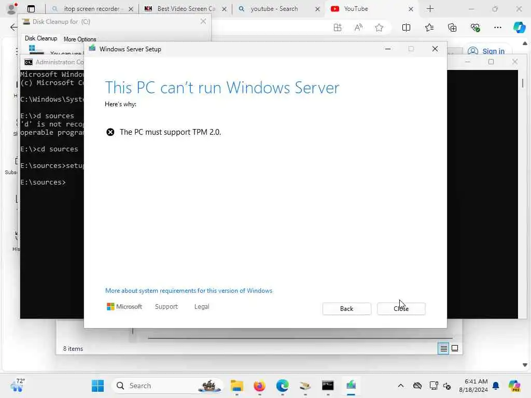Viewport: 531px width, 398px height.
Task: Open the Copilot icon in Edge
Action: pos(519,27)
